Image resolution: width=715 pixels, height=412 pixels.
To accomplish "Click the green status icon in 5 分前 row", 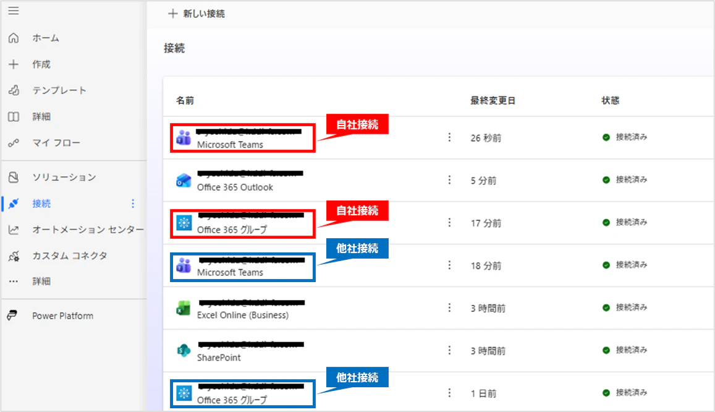I will click(606, 180).
